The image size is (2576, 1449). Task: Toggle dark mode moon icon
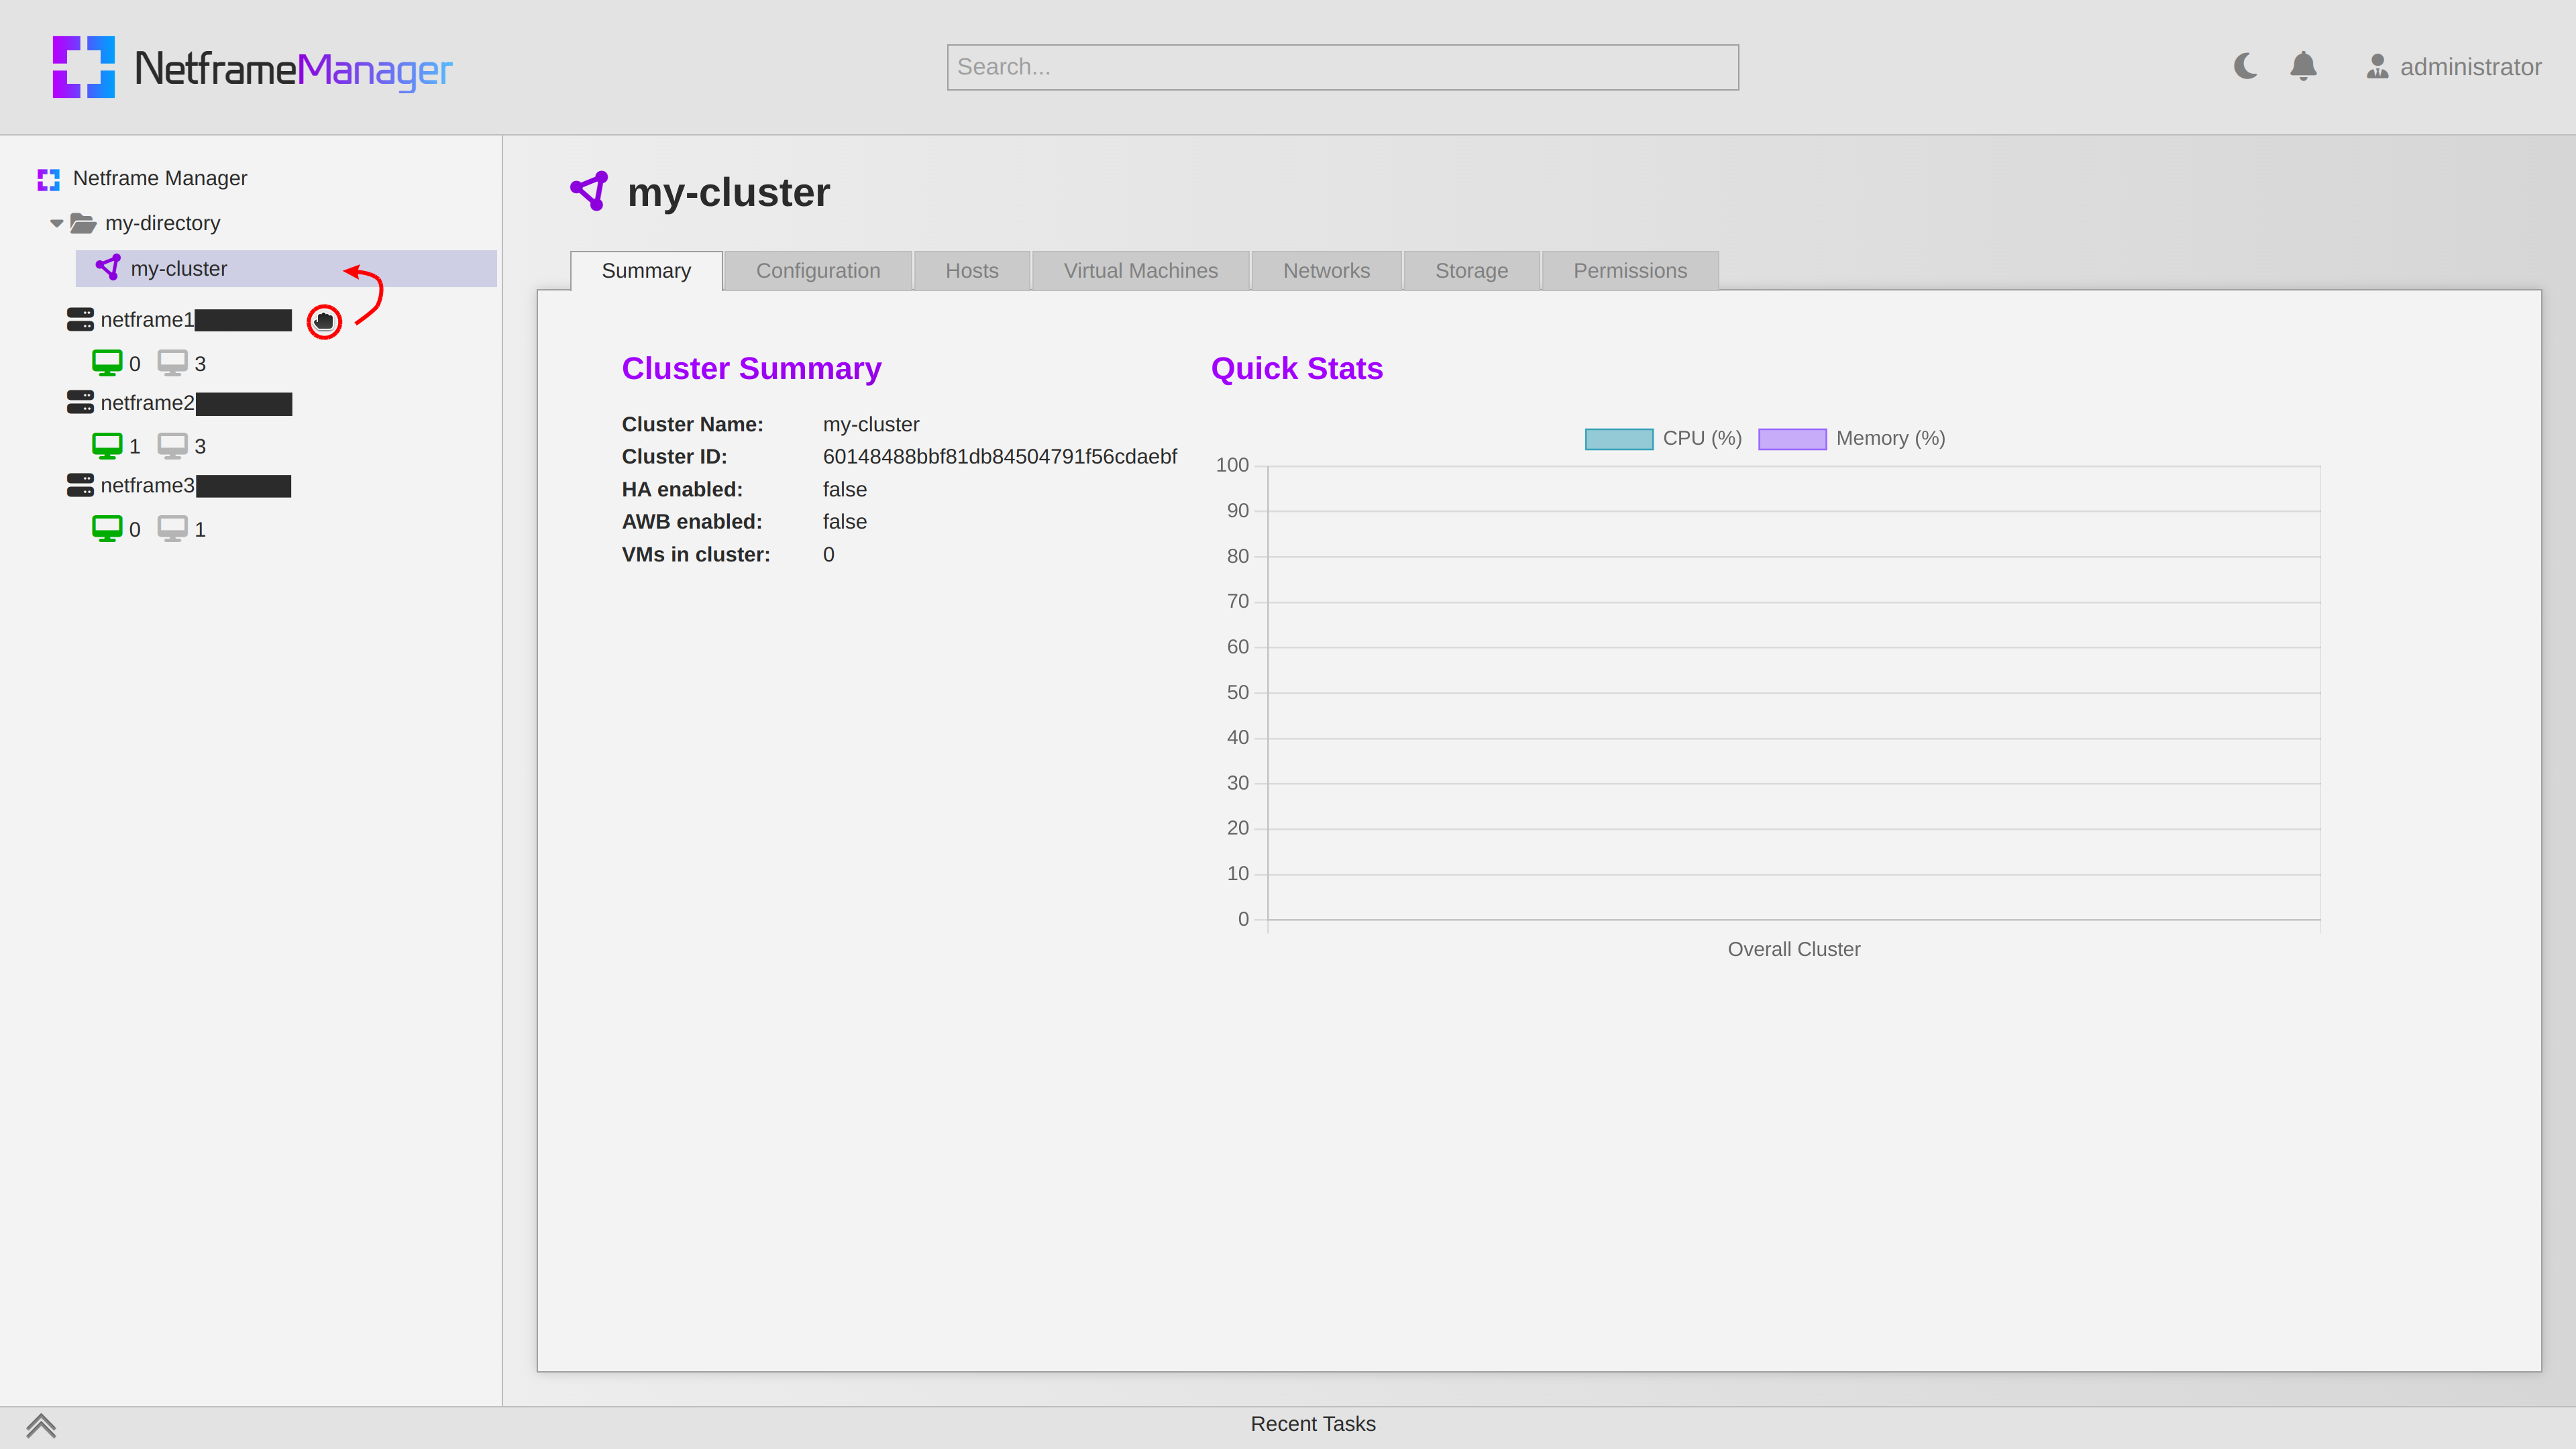click(2245, 66)
